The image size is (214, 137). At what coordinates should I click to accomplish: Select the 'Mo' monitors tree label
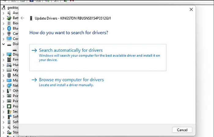pyautogui.click(x=15, y=80)
